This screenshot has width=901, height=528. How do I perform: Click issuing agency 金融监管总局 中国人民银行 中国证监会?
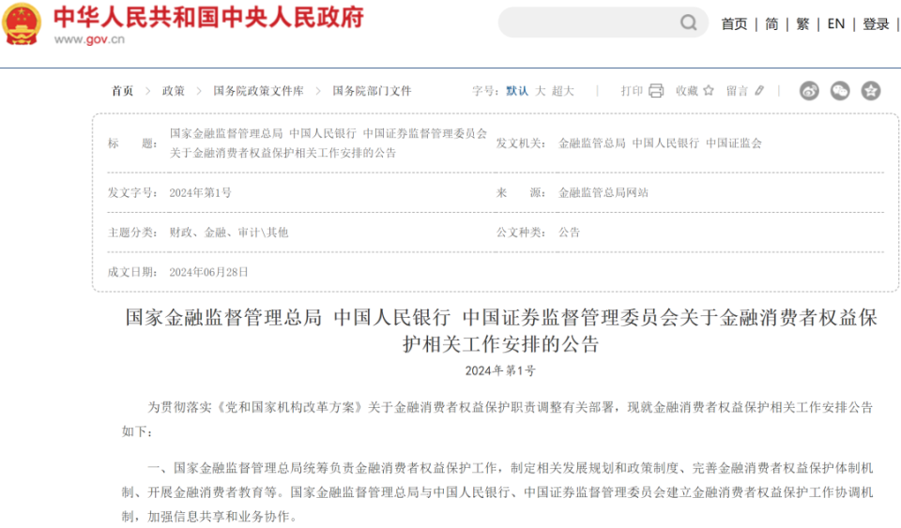[660, 143]
